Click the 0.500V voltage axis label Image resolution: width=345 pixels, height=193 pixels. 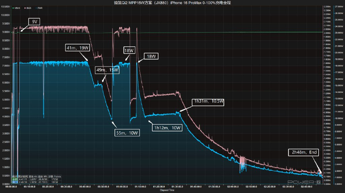pos(6,176)
